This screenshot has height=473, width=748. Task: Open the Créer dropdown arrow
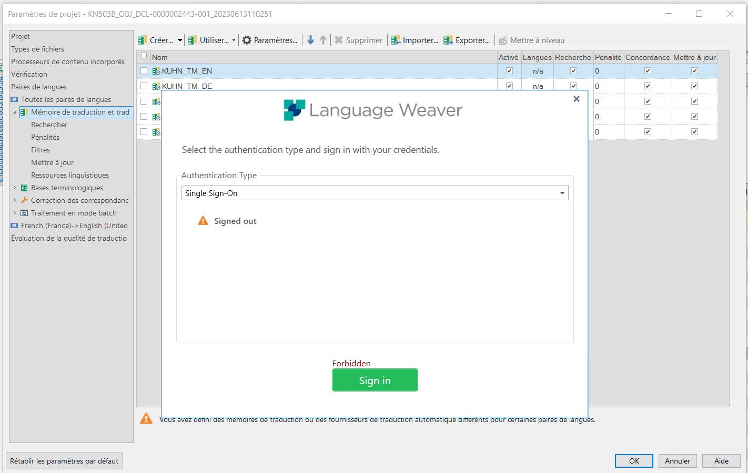179,40
